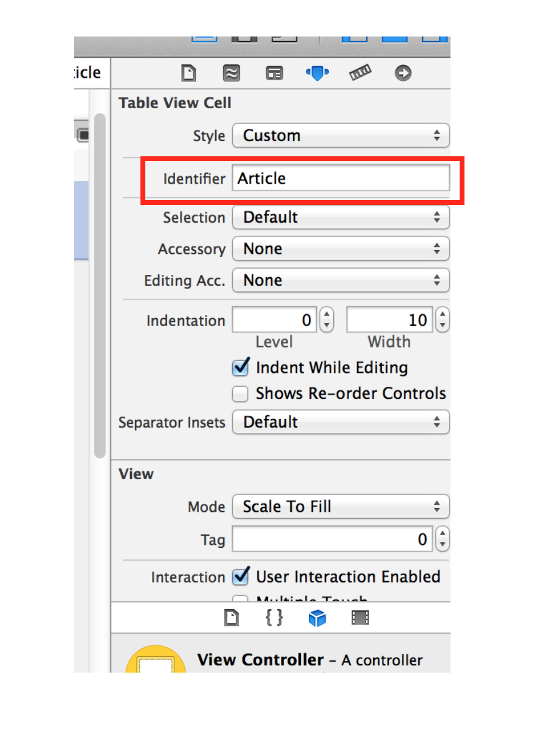
Task: Open the Quick Help inspector icon
Action: click(231, 74)
